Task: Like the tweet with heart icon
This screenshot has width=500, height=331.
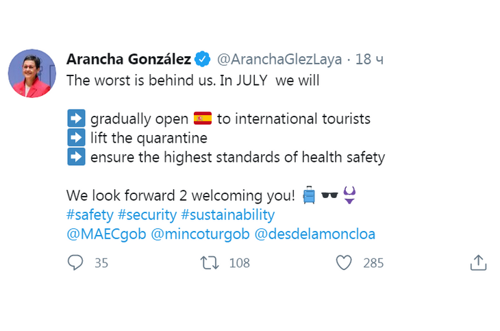Action: tap(344, 262)
